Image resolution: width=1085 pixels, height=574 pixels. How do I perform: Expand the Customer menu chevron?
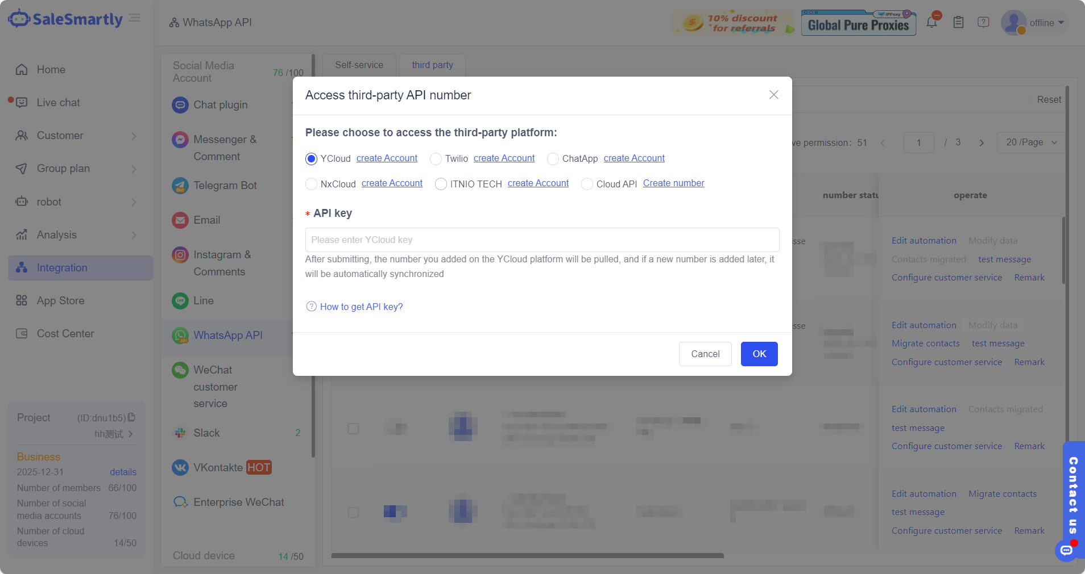(x=134, y=136)
